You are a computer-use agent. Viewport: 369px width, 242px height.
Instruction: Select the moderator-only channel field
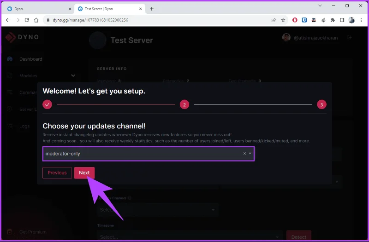(149, 154)
